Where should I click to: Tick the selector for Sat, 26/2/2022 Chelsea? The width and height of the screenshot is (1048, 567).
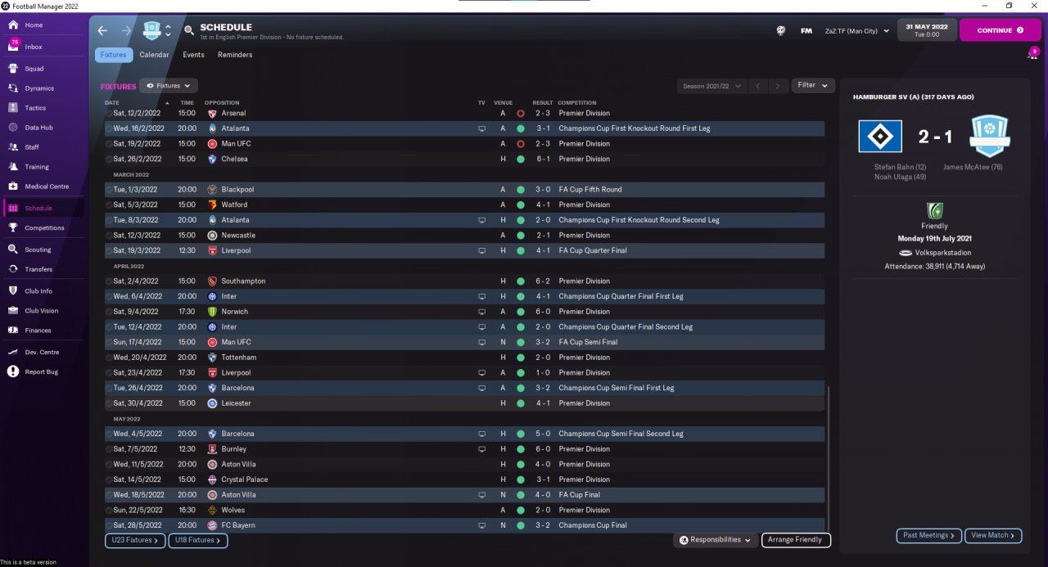[x=109, y=159]
